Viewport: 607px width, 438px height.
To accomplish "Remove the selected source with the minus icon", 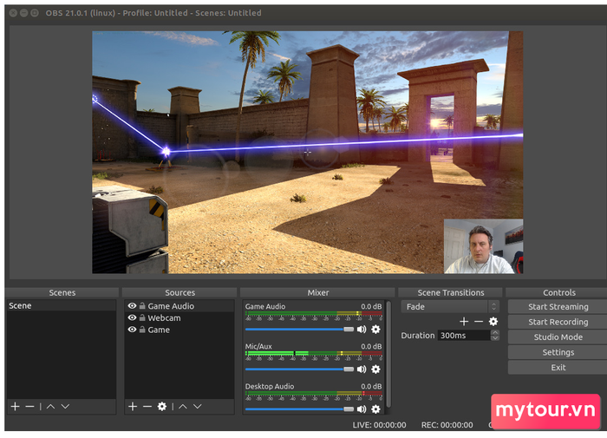I will 147,406.
